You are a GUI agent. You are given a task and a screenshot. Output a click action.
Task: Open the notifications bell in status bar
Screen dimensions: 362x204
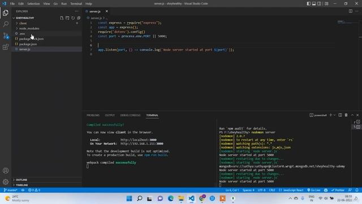(x=357, y=190)
